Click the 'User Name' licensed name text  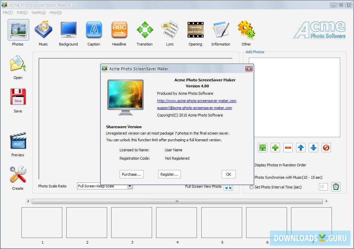pyautogui.click(x=173, y=150)
